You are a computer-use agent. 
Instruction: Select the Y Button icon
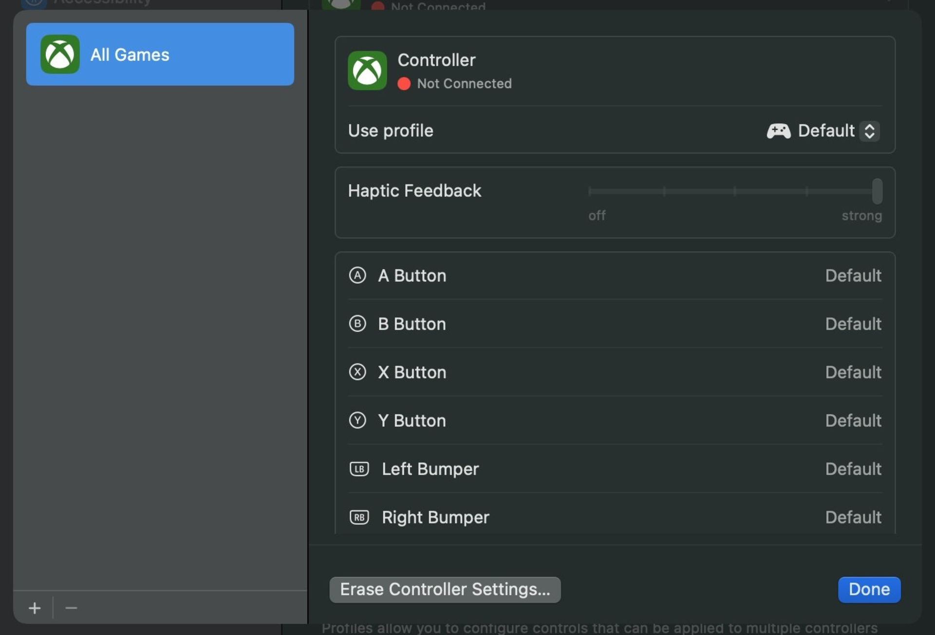(x=357, y=420)
